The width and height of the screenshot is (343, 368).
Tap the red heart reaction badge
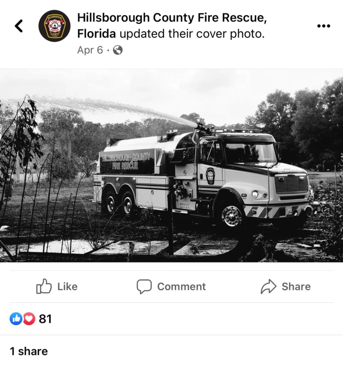(29, 319)
